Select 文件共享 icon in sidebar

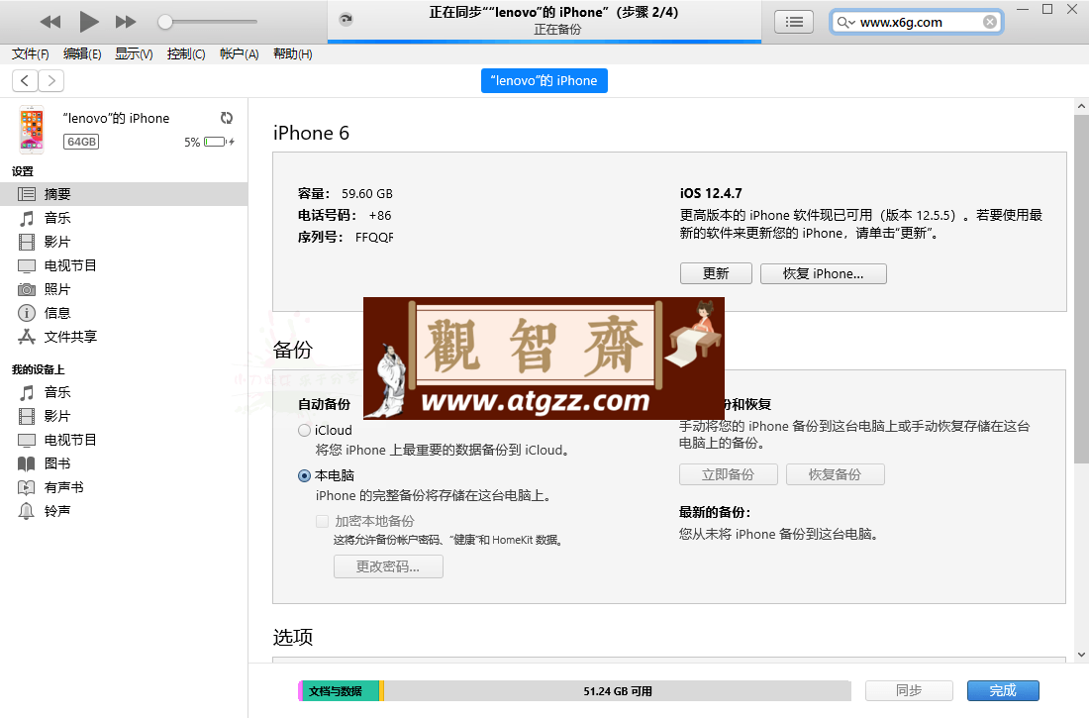[x=27, y=337]
